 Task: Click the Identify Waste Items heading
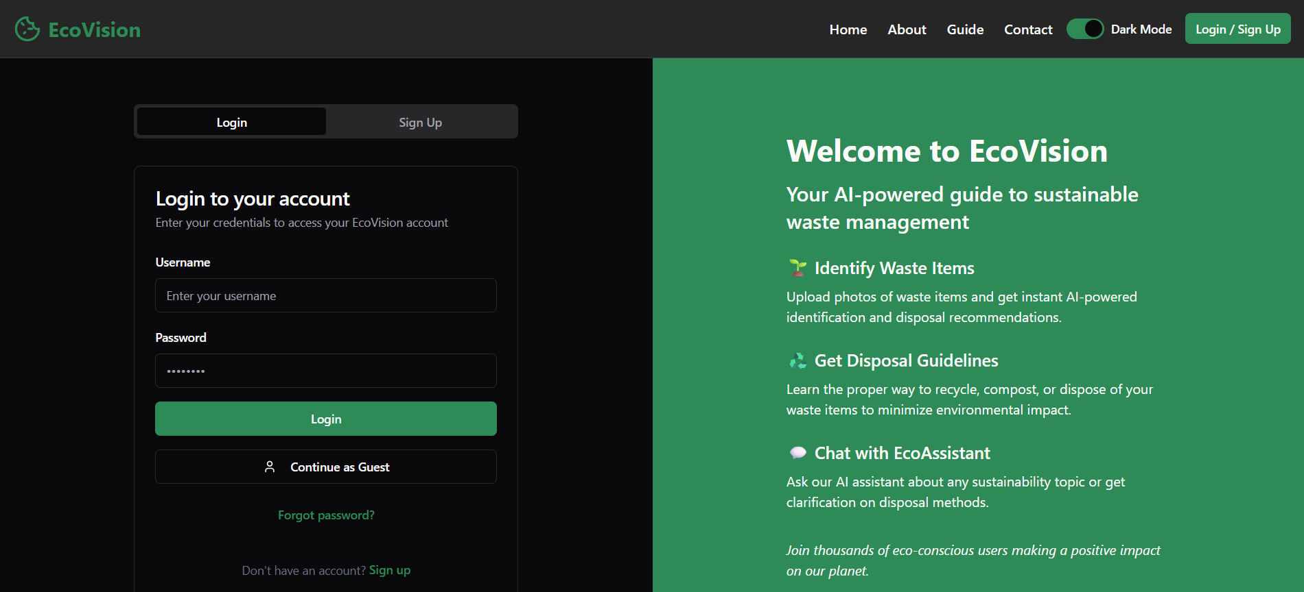tap(894, 268)
